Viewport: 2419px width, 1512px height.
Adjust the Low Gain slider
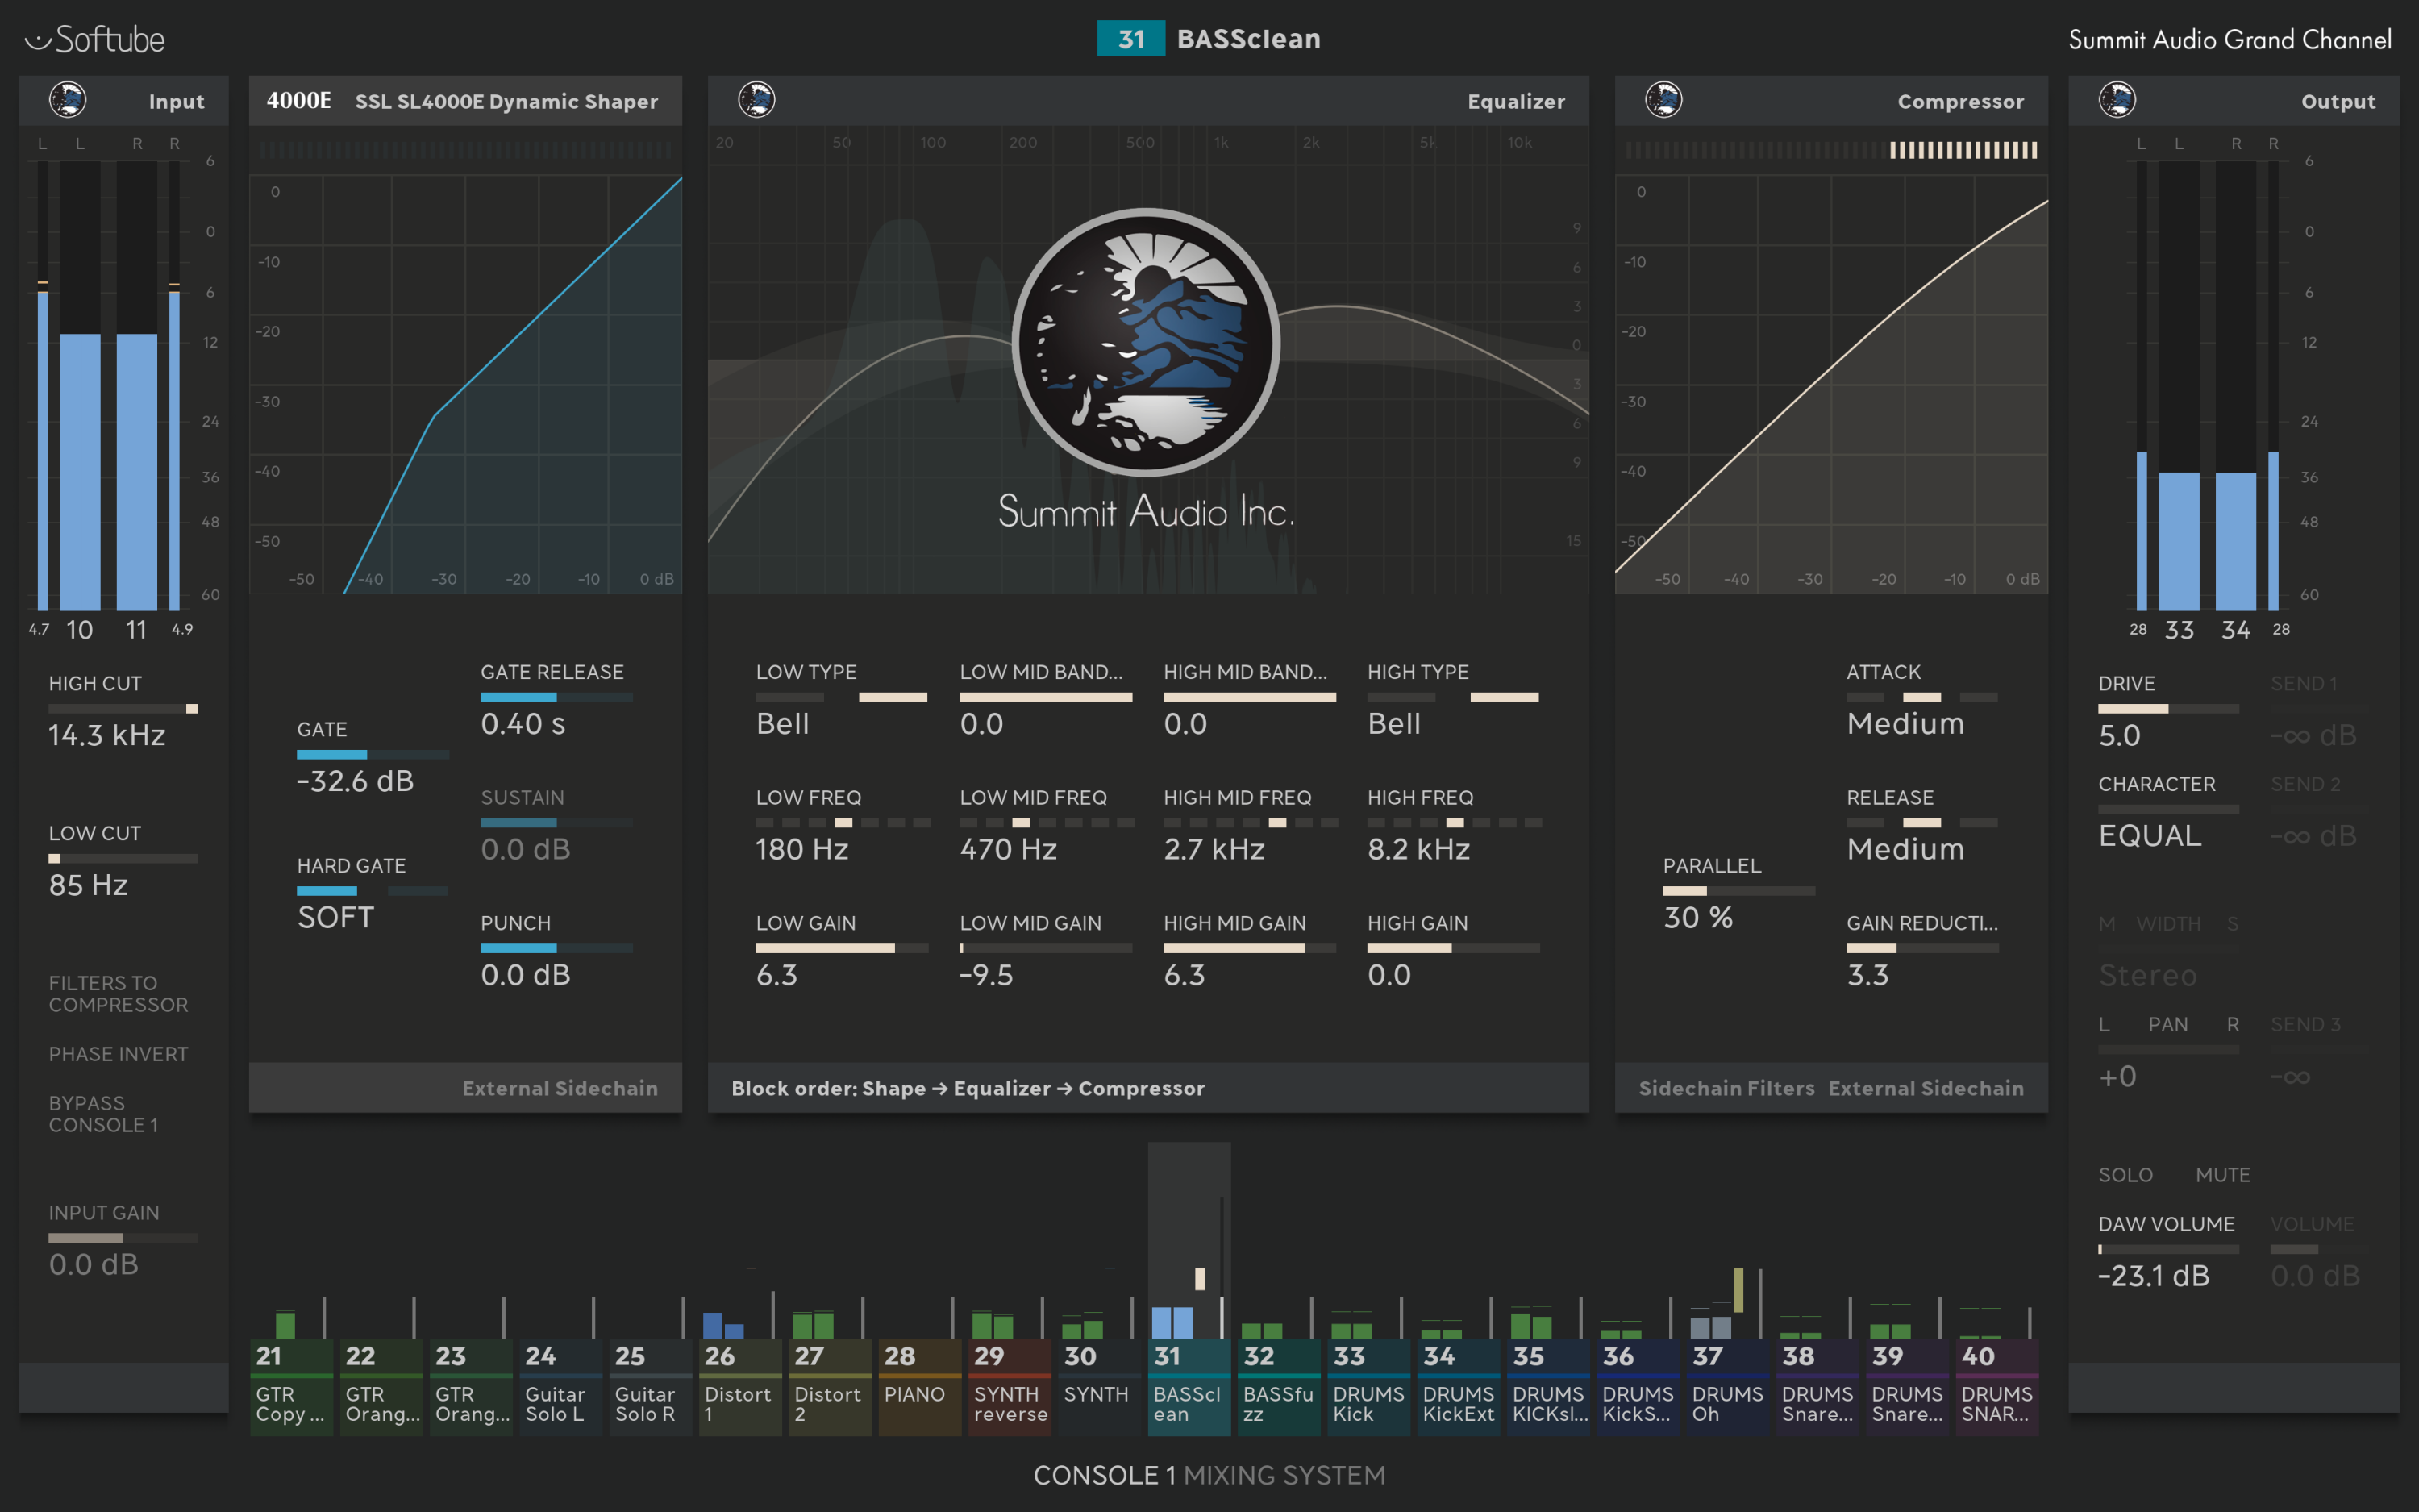point(842,948)
